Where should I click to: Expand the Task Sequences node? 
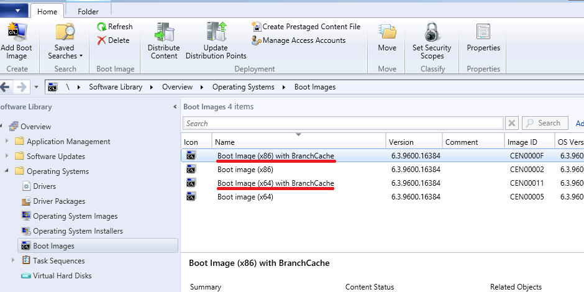pos(14,261)
